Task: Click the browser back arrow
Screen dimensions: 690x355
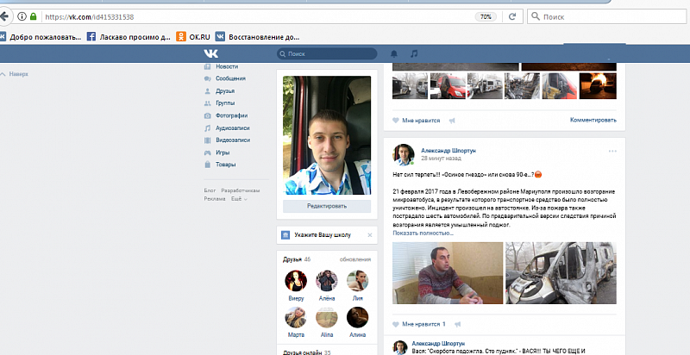Action: 4,17
